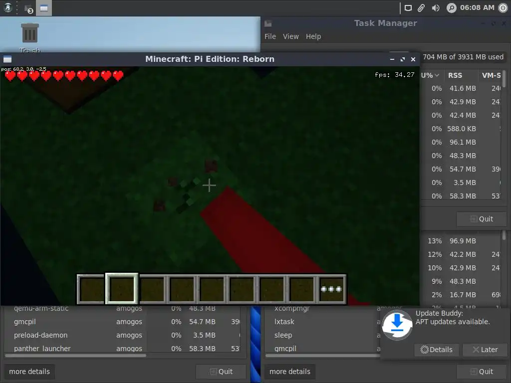Click more details in window listing xcompmgr
The height and width of the screenshot is (383, 511).
[290, 372]
